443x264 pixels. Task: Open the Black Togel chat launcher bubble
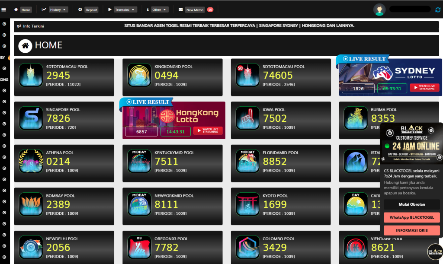(435, 251)
